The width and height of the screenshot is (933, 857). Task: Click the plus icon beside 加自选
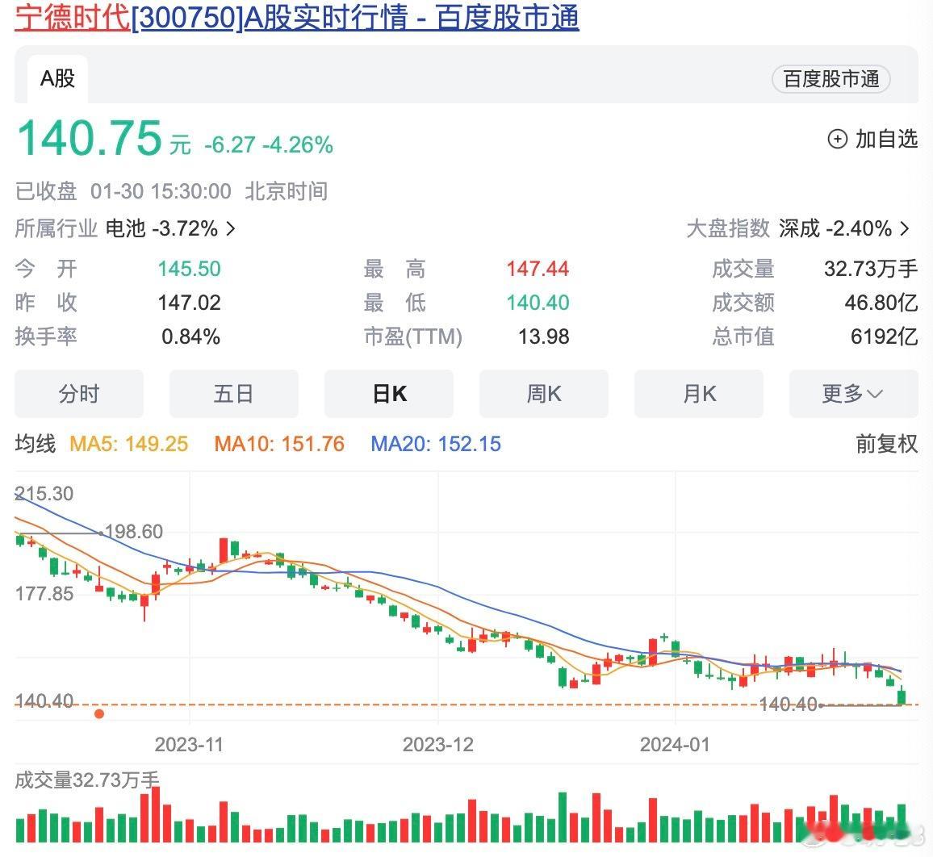tap(837, 140)
